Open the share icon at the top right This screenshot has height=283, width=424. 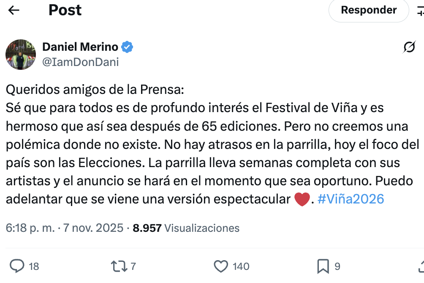click(421, 11)
